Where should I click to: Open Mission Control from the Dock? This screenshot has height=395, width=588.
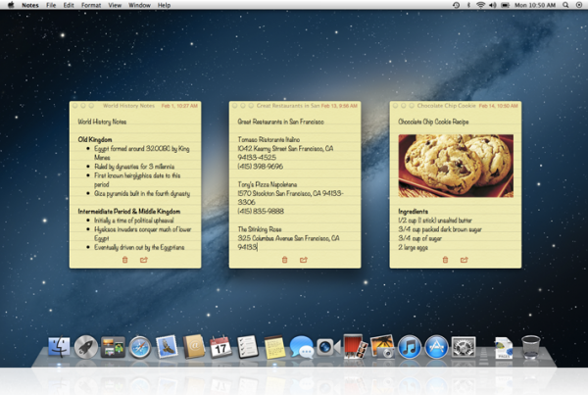tap(113, 347)
